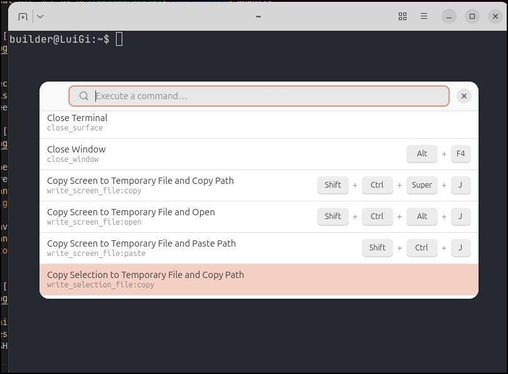Viewport: 508px width, 374px height.
Task: Expand the new tab dropdown arrow
Action: (40, 16)
